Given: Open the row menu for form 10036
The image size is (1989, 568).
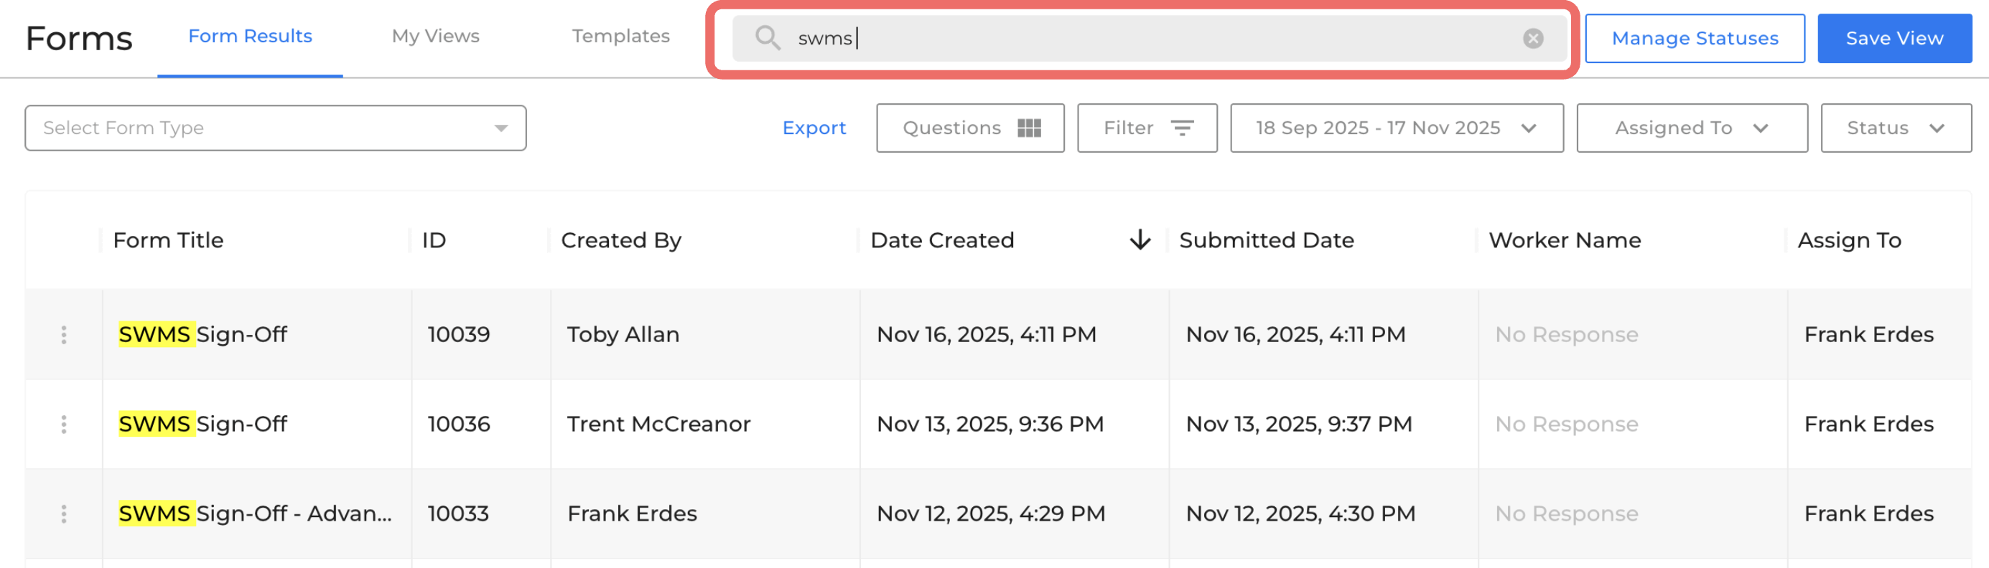Looking at the screenshot, I should [x=63, y=424].
